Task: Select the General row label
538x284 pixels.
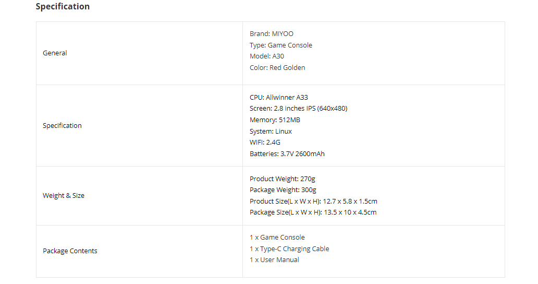Action: 55,53
